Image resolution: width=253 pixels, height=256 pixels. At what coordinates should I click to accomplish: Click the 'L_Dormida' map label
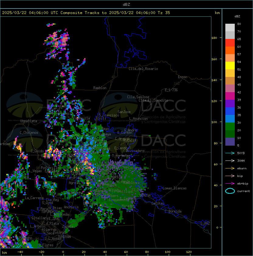pos(173,211)
